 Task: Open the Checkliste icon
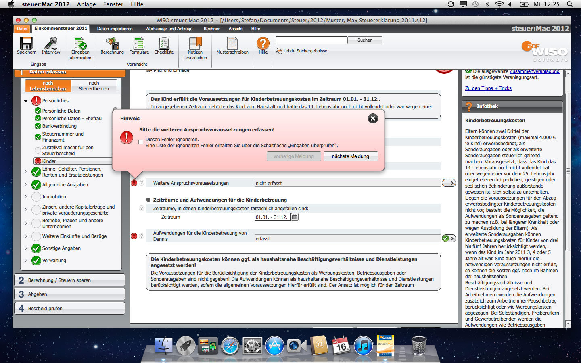(164, 43)
